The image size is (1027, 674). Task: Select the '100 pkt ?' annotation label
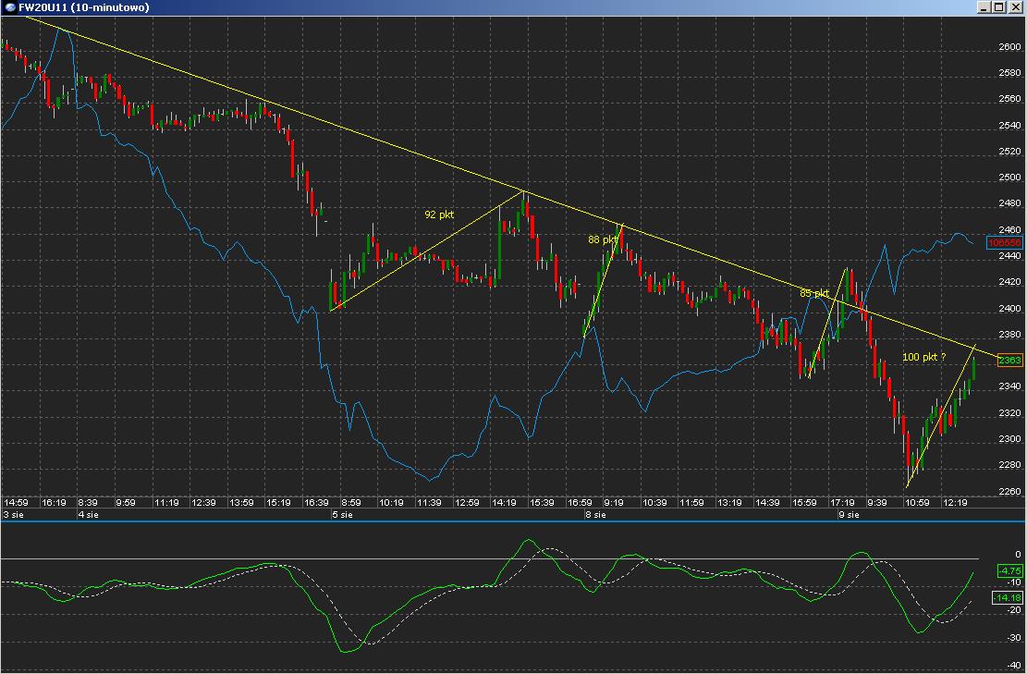pos(923,357)
